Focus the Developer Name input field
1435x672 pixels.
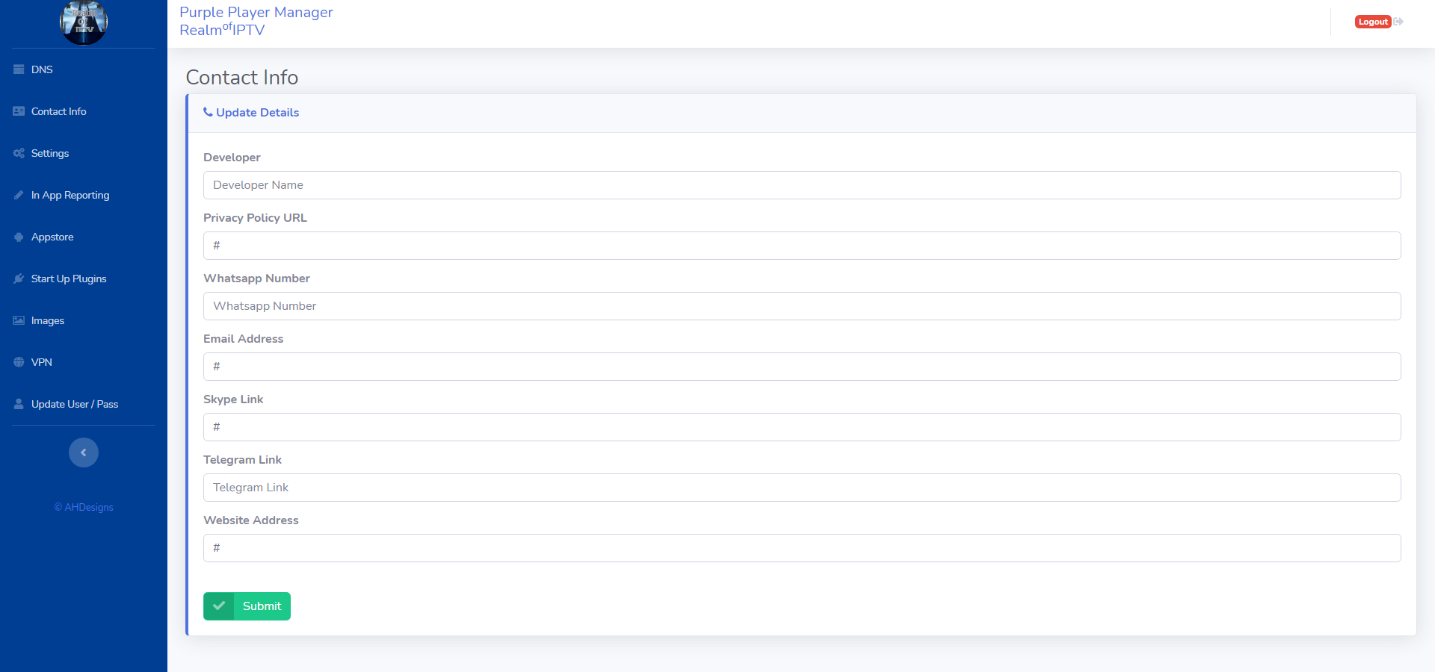coord(802,185)
